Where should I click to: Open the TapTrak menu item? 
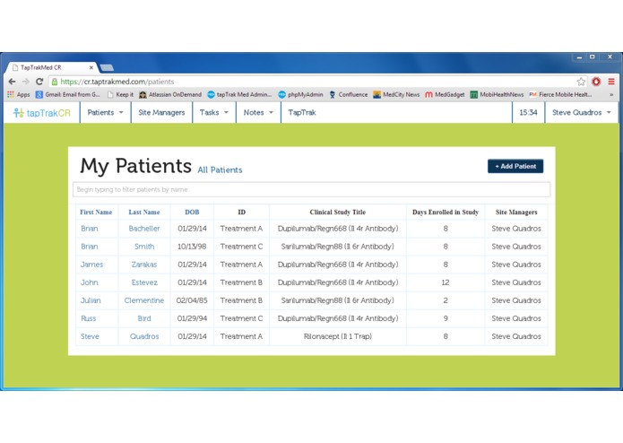tap(302, 112)
